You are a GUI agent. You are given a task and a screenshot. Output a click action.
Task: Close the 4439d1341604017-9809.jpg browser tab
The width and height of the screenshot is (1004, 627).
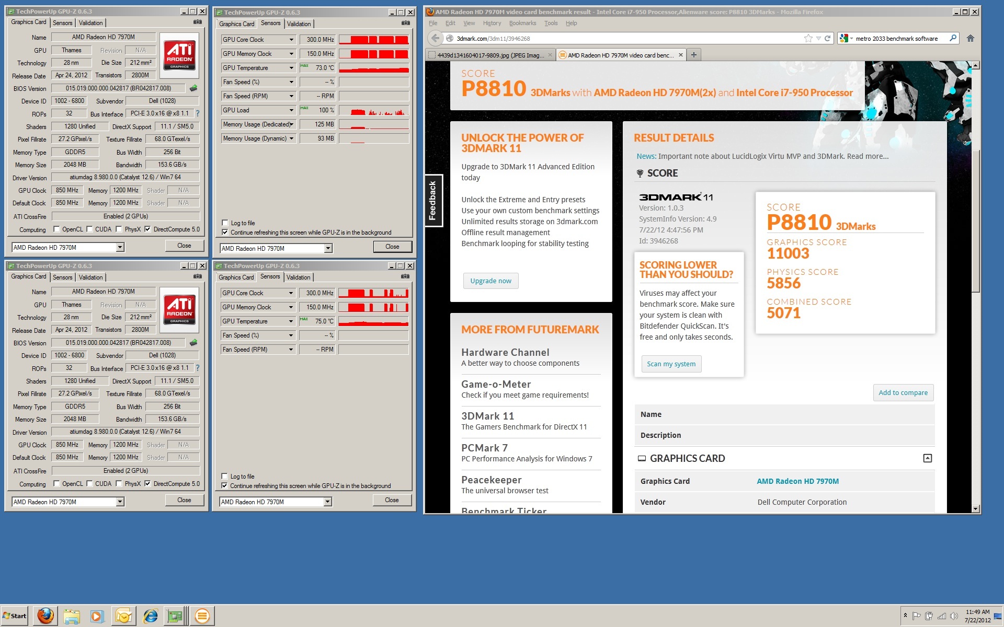[x=550, y=55]
